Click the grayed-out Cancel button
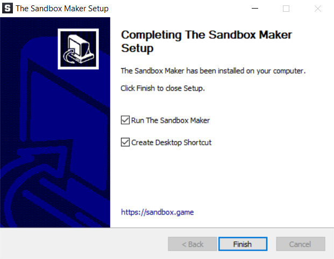The width and height of the screenshot is (334, 259). pos(301,244)
